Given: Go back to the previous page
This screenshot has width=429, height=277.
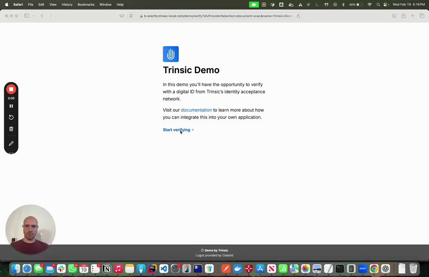Looking at the screenshot, I should click(x=42, y=16).
